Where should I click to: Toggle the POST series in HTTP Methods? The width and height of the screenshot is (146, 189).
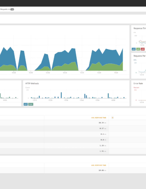[31, 104]
